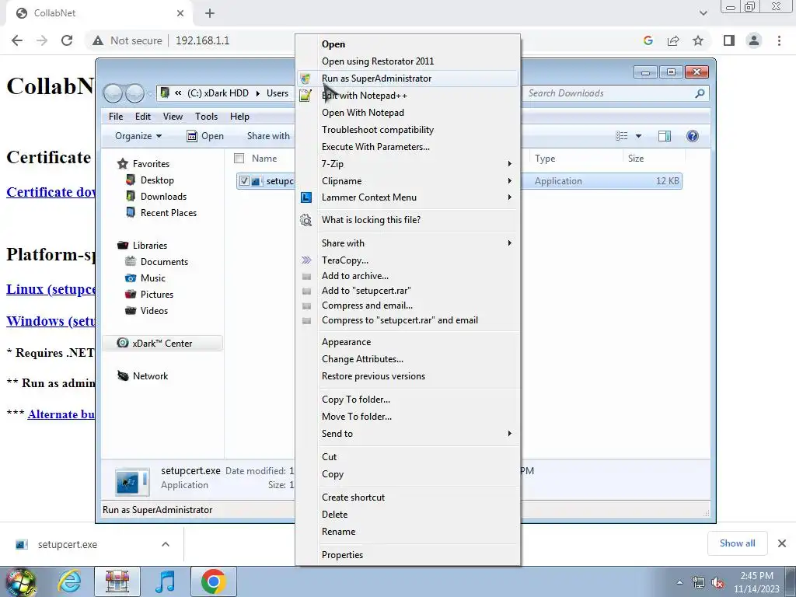Bookmark this page with star icon
796x597 pixels.
point(699,40)
